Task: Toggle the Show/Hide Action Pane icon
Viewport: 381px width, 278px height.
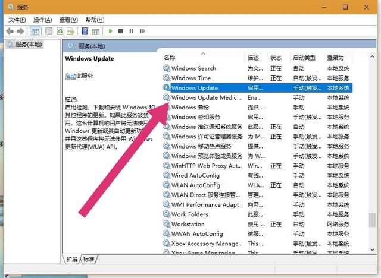Action: [x=96, y=31]
